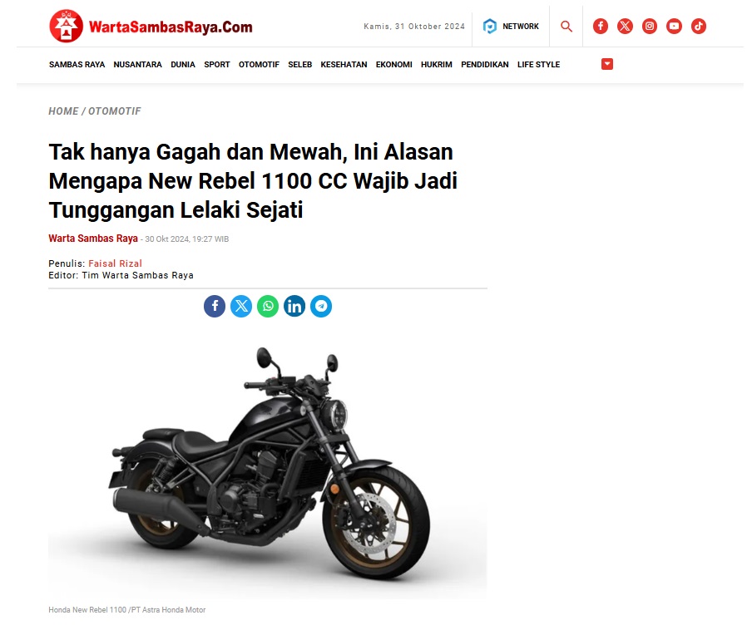This screenshot has height=625, width=752.
Task: Visit the Facebook page from header
Action: tap(600, 26)
